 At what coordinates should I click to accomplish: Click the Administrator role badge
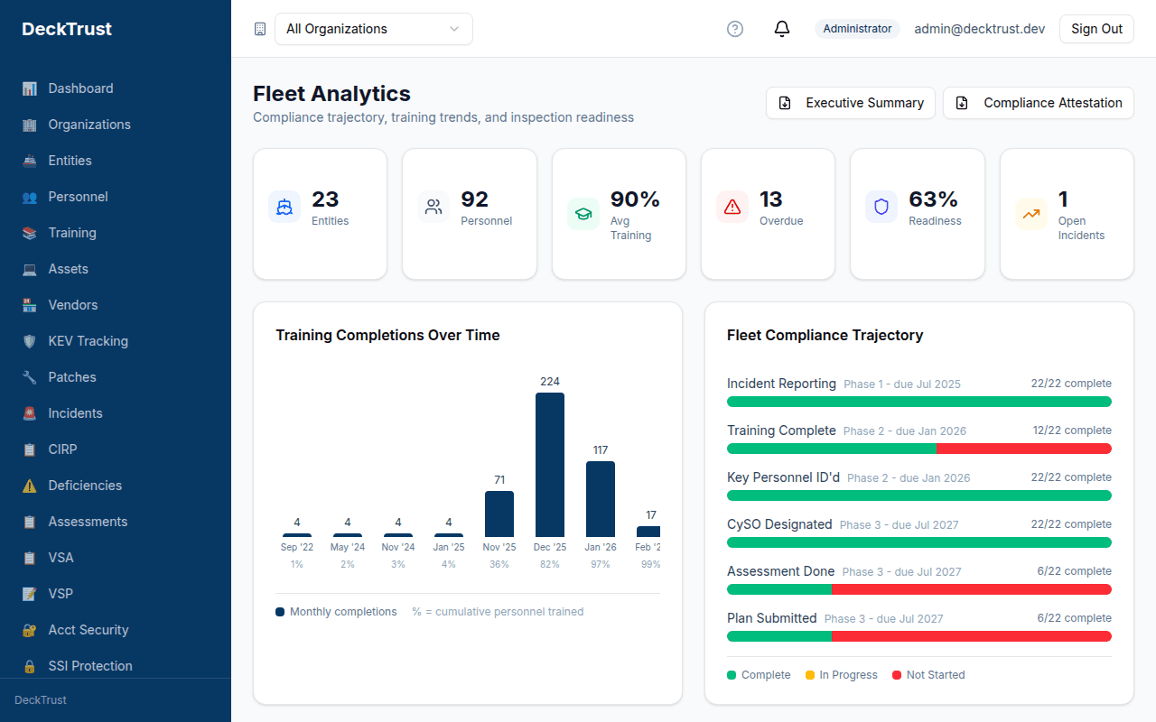pos(857,28)
